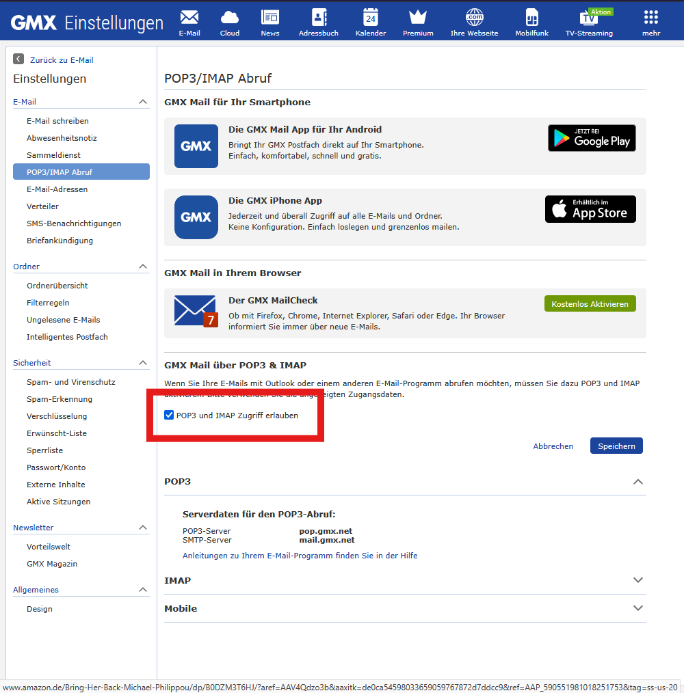This screenshot has width=684, height=693.
Task: Open the App Store badge
Action: coord(591,209)
